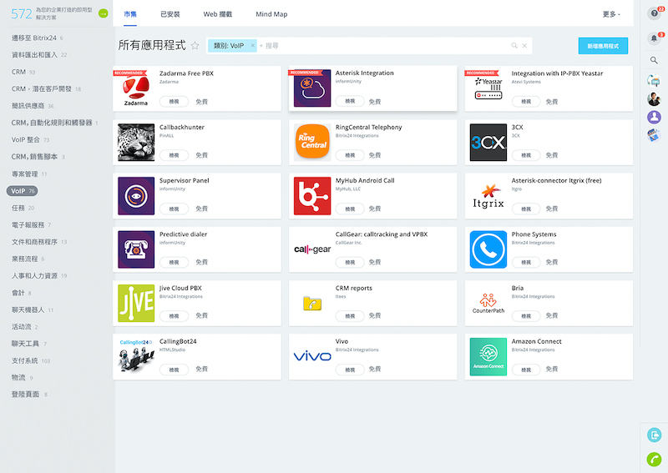Select the highlighted VoIP category

click(23, 191)
